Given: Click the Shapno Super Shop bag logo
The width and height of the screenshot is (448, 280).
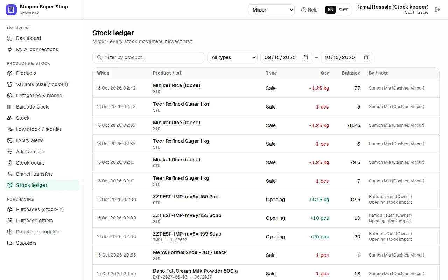Looking at the screenshot, I should coord(11,10).
